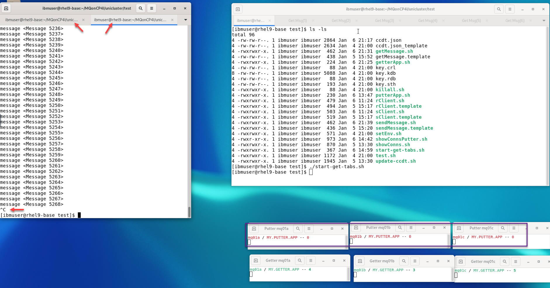Open hamburger menu in Getter mq01b window
Image resolution: width=550 pixels, height=288 pixels.
tap(415, 261)
